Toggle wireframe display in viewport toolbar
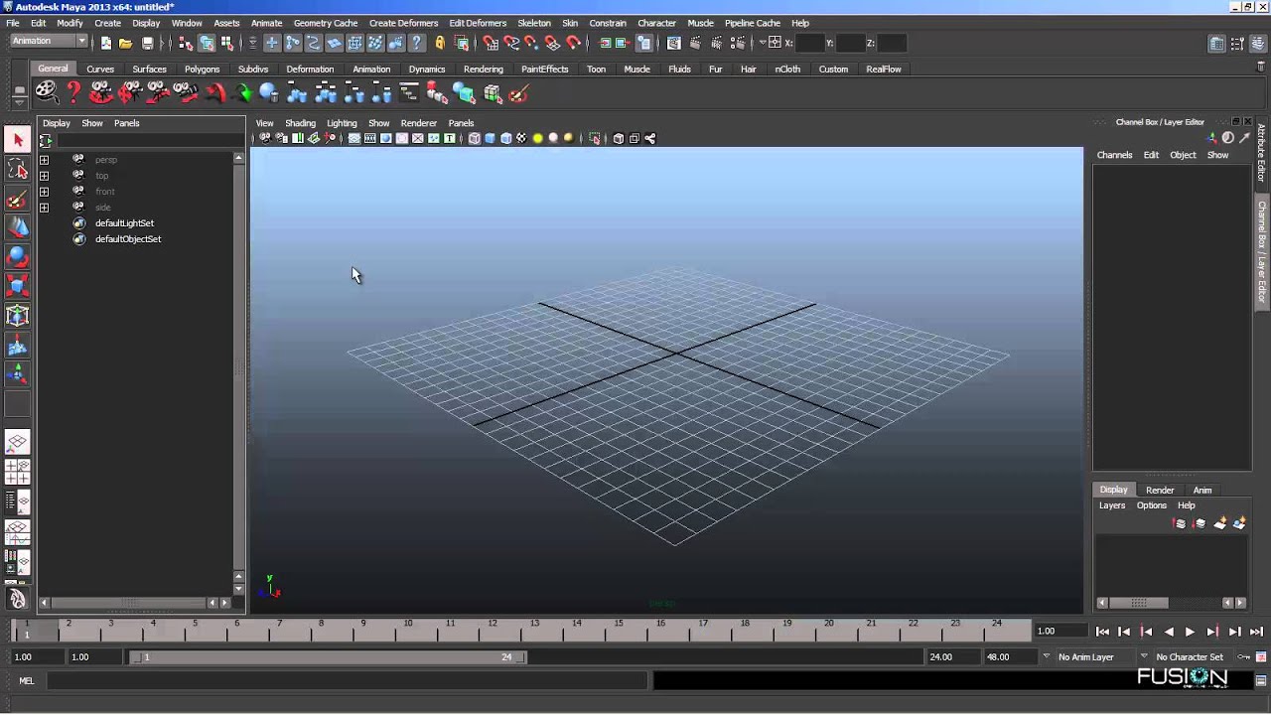Screen dimensions: 1271x715 [x=474, y=138]
